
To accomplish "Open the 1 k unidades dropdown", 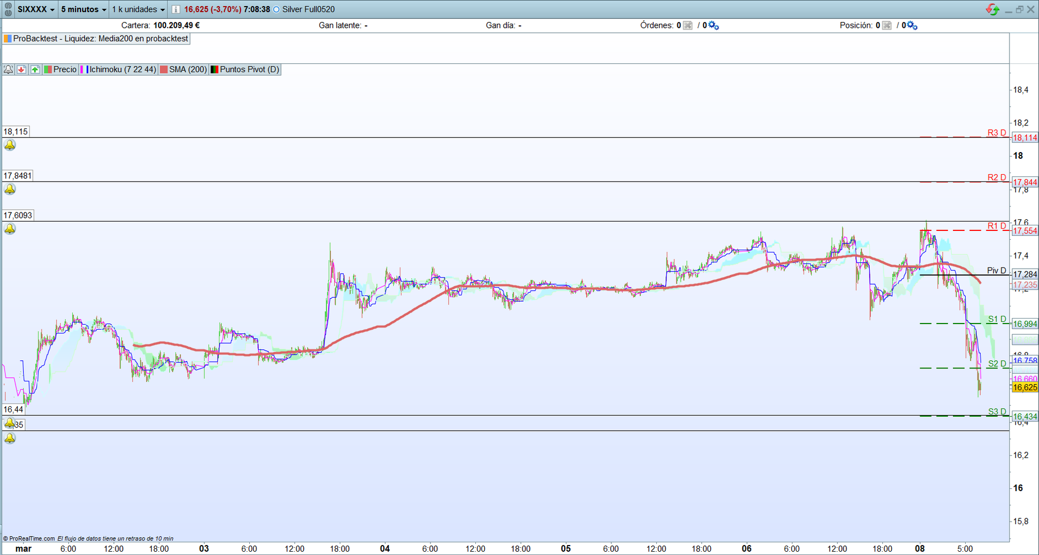I will [138, 9].
